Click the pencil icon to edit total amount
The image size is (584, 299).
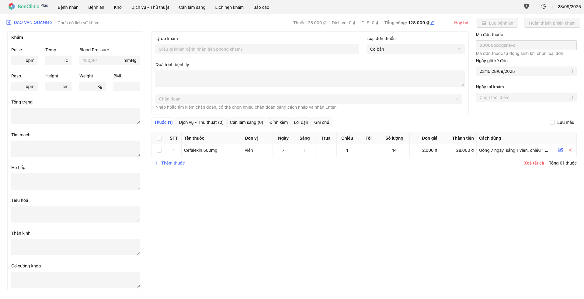(432, 23)
